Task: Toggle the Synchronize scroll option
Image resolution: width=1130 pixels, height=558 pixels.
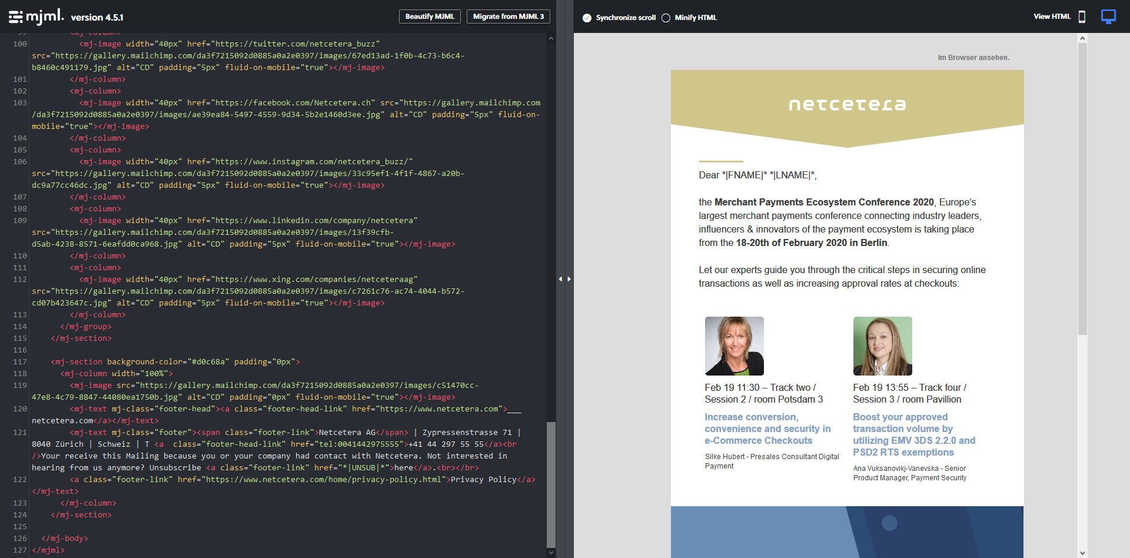Action: (587, 18)
